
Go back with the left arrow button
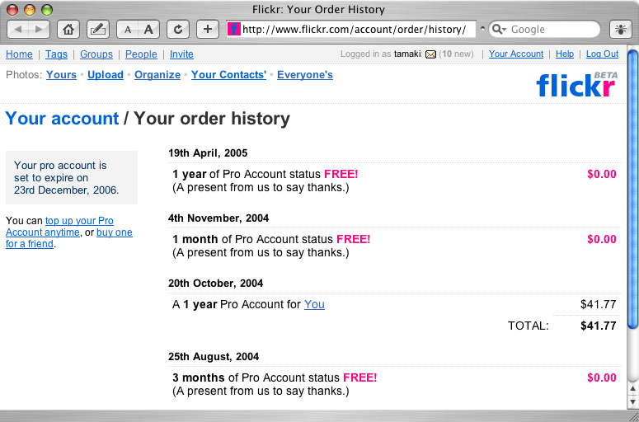(x=19, y=29)
